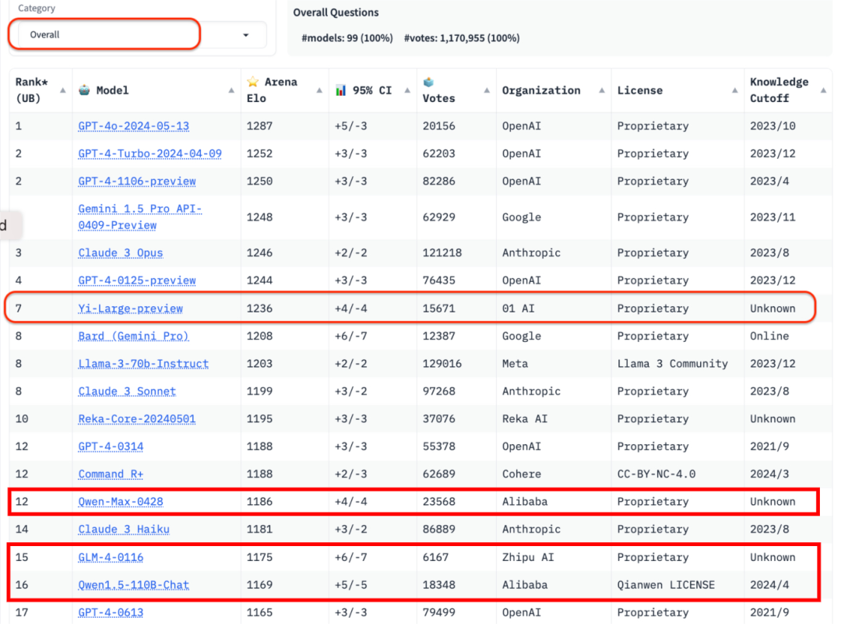
Task: Sort table by Arena Elo arrow
Action: [319, 90]
